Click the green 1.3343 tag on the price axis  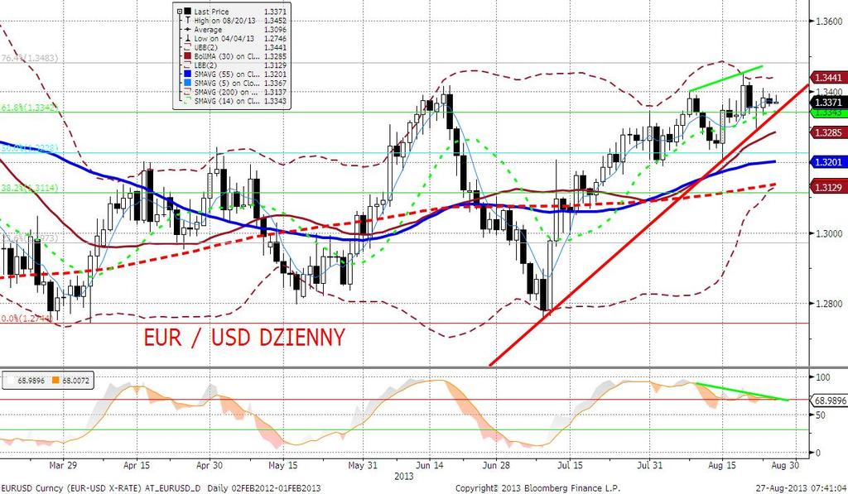(828, 113)
